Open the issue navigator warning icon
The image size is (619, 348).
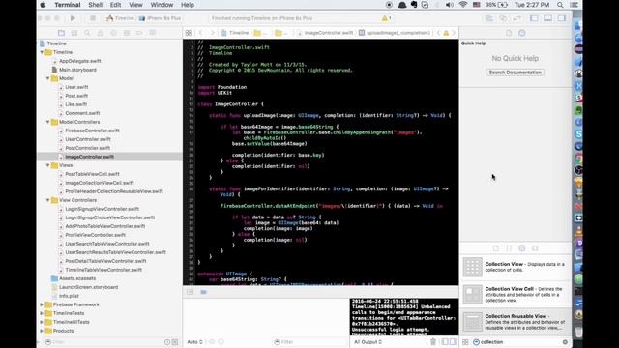coord(101,33)
